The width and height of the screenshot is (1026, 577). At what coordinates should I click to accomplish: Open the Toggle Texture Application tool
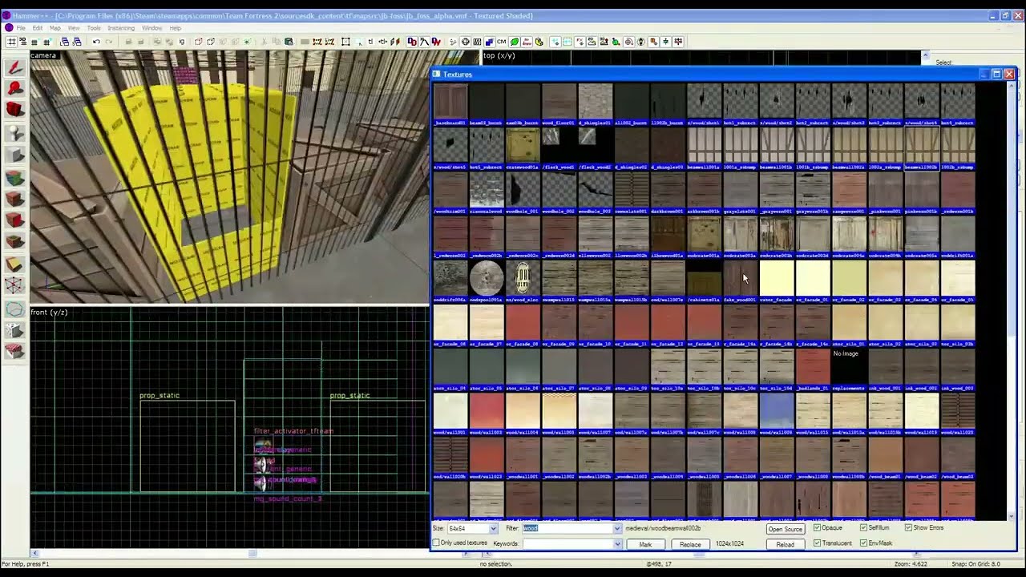[x=14, y=178]
